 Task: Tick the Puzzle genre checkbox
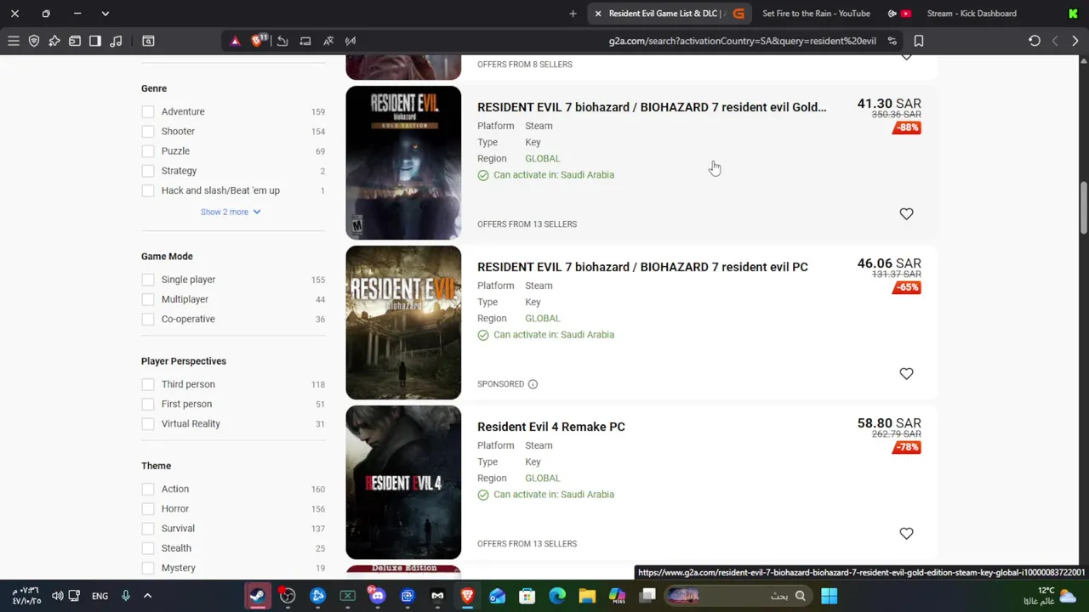pos(148,151)
